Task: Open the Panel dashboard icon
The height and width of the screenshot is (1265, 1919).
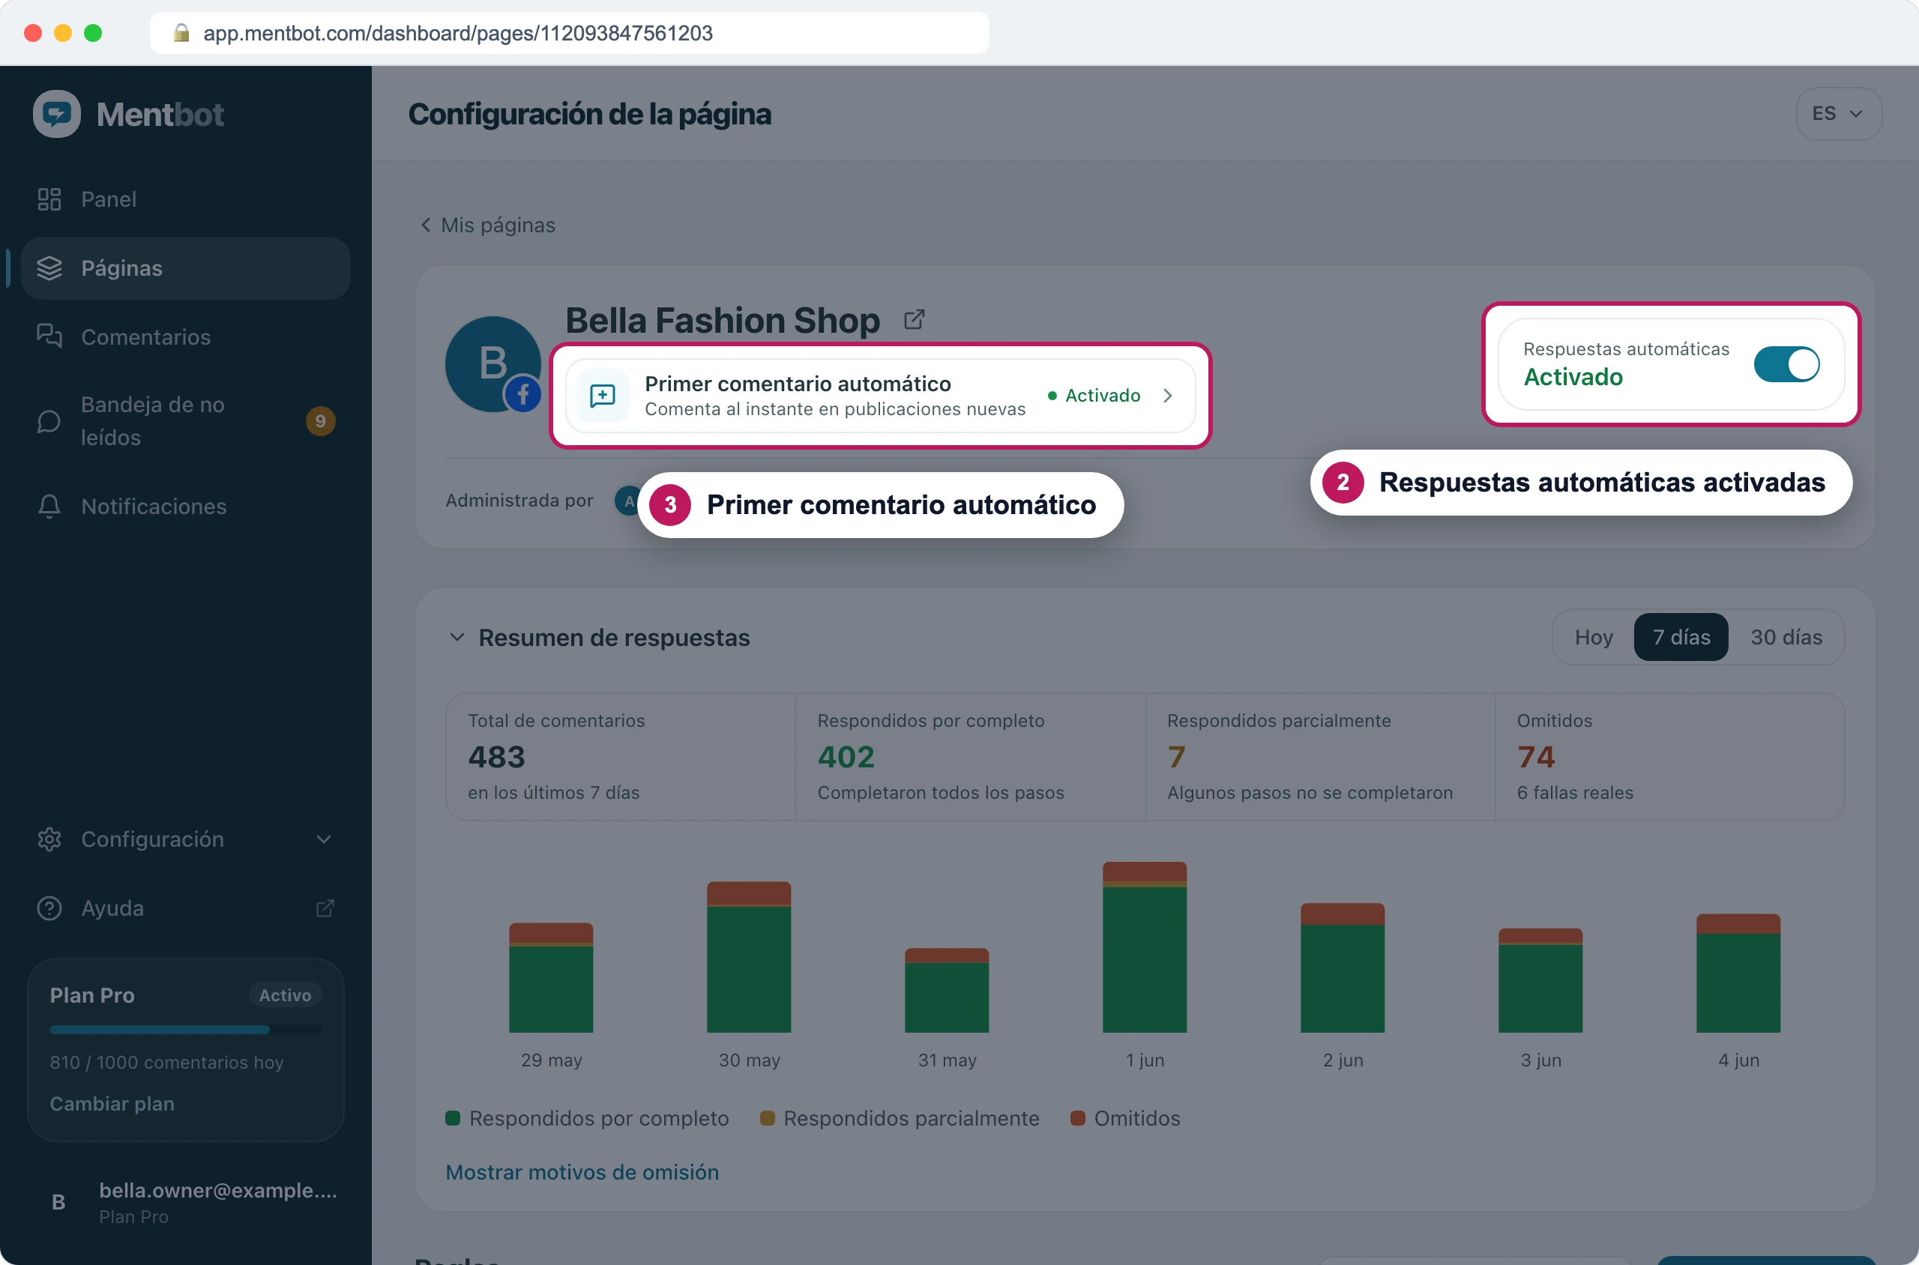Action: (x=49, y=199)
